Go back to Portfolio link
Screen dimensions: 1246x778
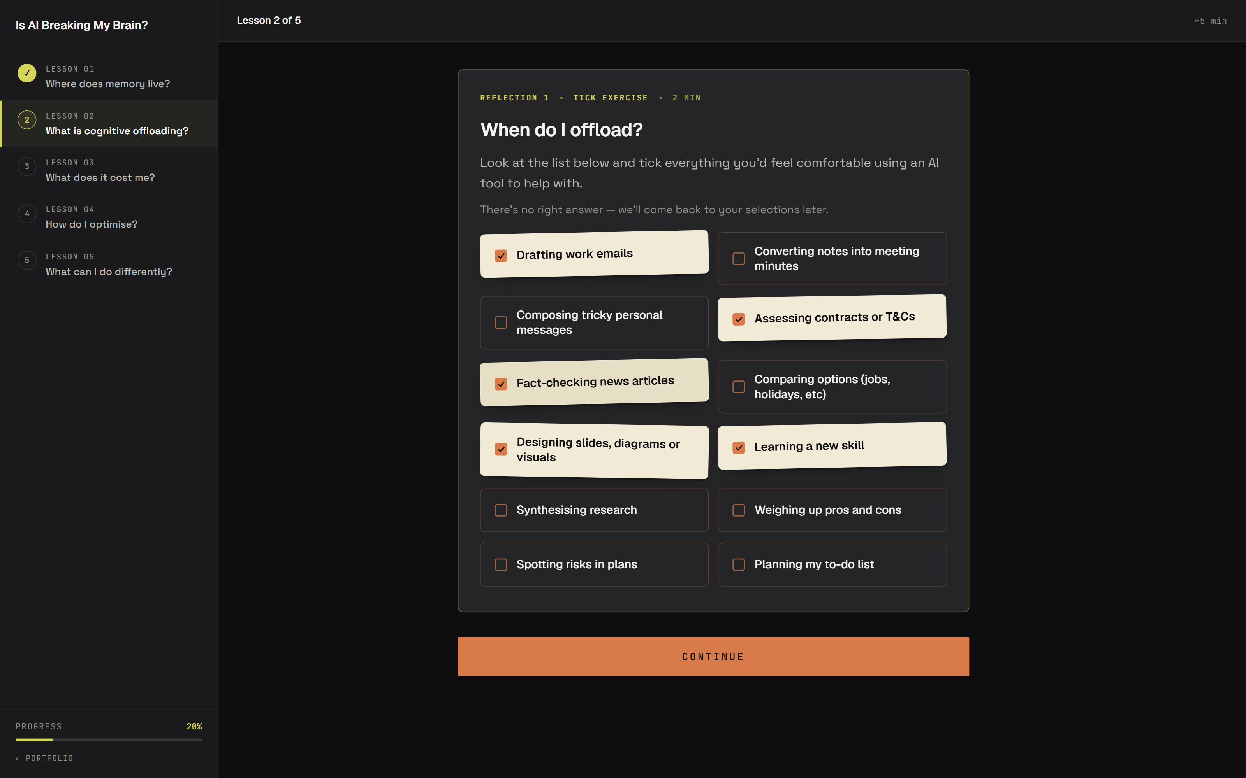tap(44, 758)
